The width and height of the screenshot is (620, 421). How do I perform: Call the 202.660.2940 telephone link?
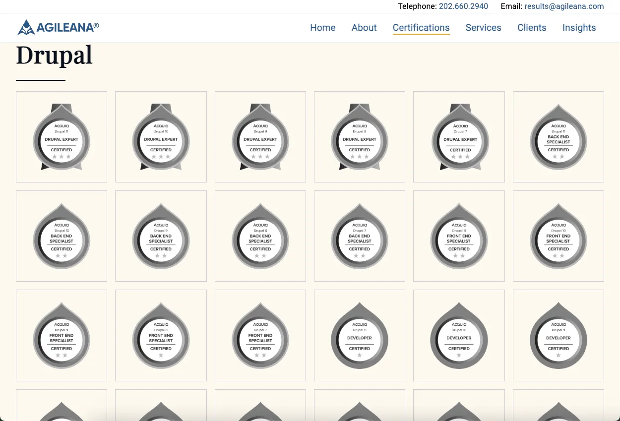463,6
